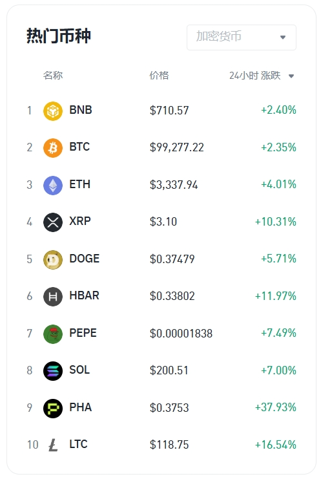Click the LTC +16.54% change
This screenshot has height=481, width=321.
point(276,445)
